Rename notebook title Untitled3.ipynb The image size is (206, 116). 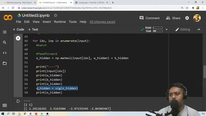click(36, 15)
